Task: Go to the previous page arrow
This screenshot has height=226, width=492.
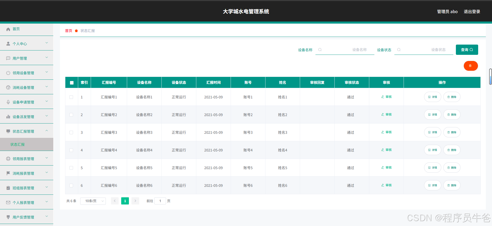Action: (115, 201)
